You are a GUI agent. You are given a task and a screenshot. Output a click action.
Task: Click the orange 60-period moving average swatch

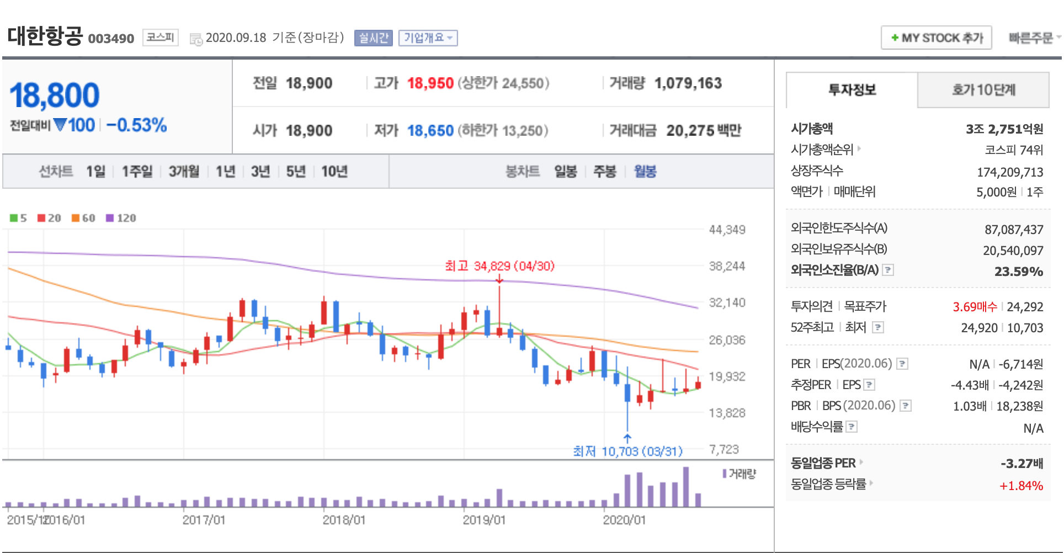[x=76, y=218]
